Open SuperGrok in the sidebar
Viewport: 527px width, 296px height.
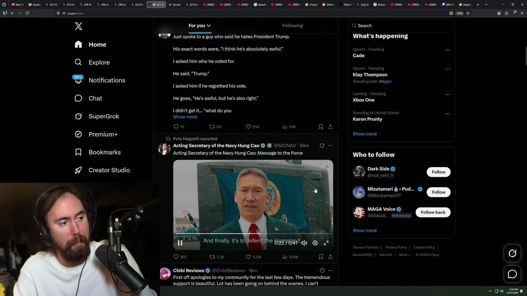coord(97,116)
